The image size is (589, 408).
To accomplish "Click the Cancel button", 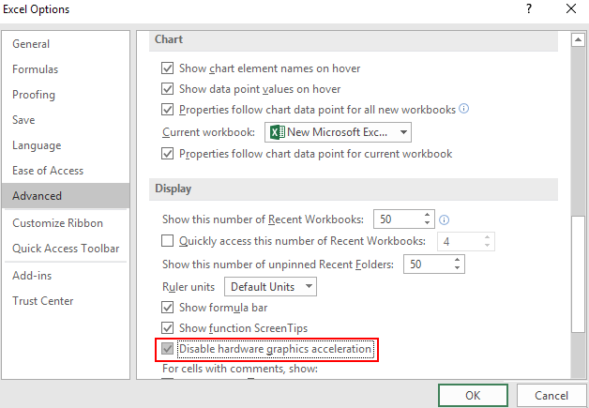I will pos(551,395).
